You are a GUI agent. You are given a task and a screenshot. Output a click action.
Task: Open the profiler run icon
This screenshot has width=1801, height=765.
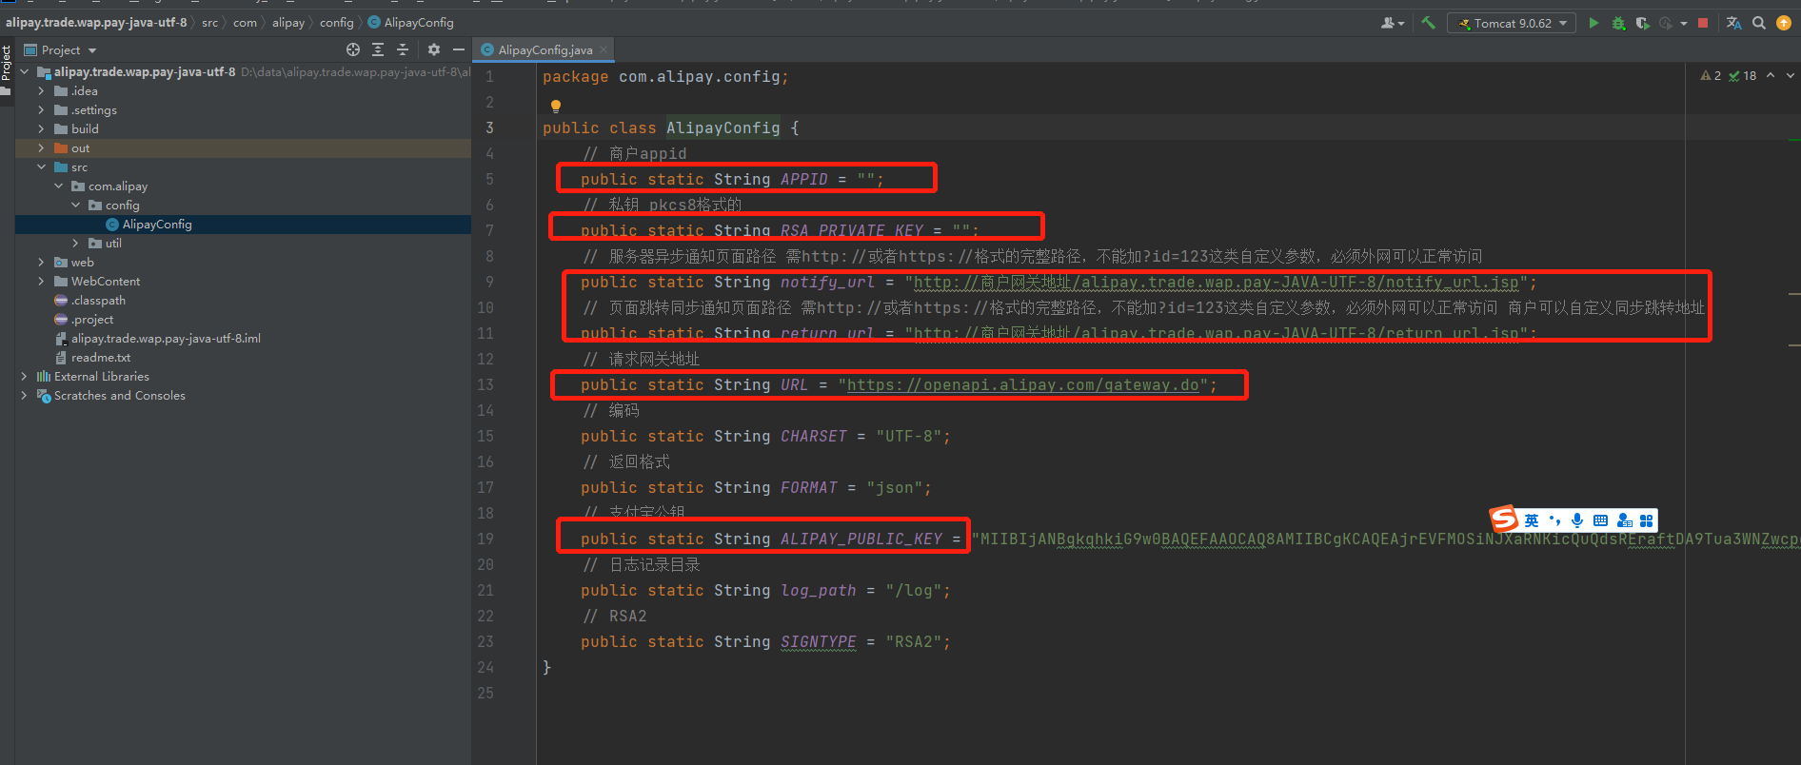coord(1665,23)
